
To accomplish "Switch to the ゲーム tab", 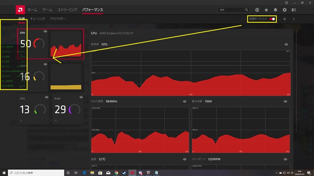I will [48, 10].
